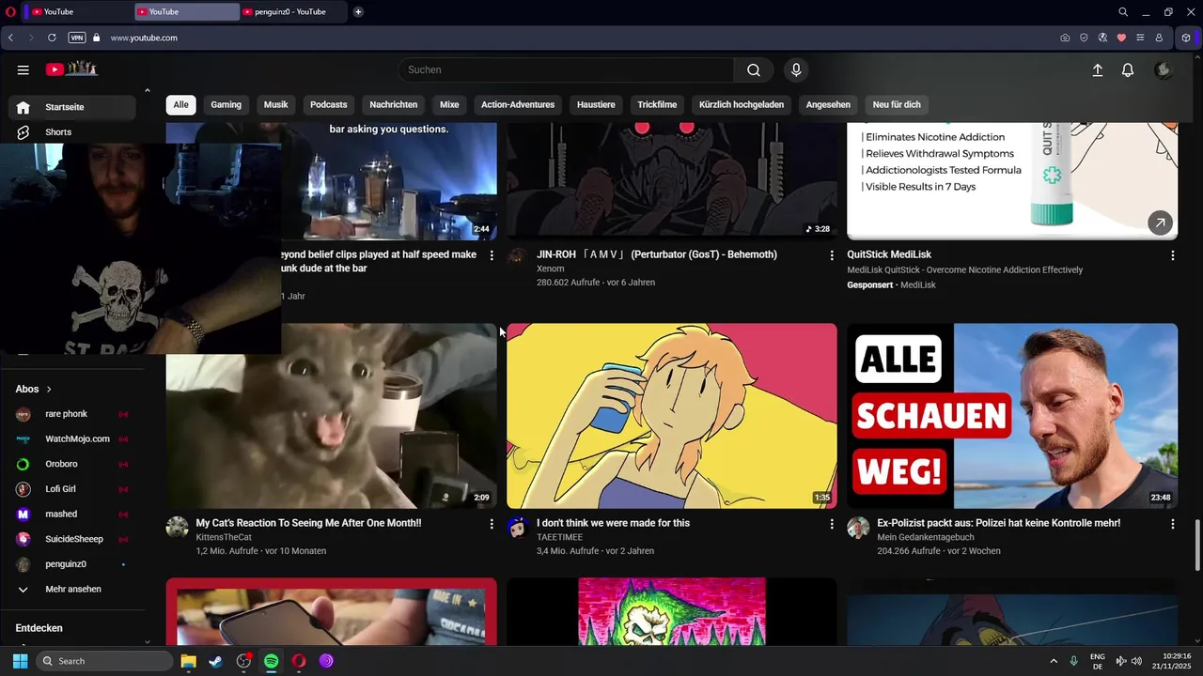Select the Gaming filter chip
Image resolution: width=1203 pixels, height=676 pixels.
click(x=226, y=104)
